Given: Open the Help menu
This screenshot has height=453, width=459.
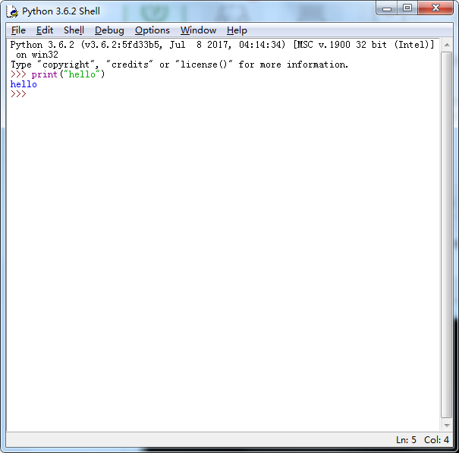Looking at the screenshot, I should click(x=237, y=30).
